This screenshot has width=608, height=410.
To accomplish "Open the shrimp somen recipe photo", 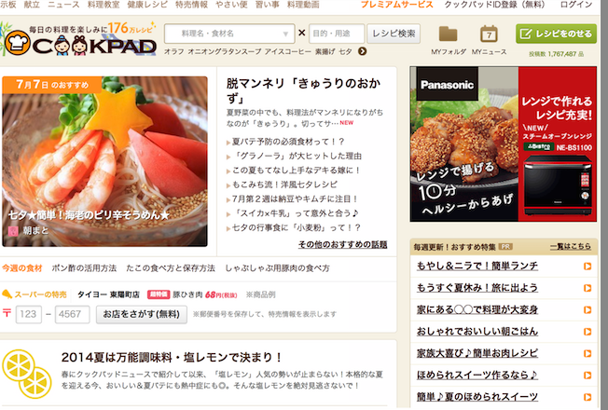I will point(104,161).
